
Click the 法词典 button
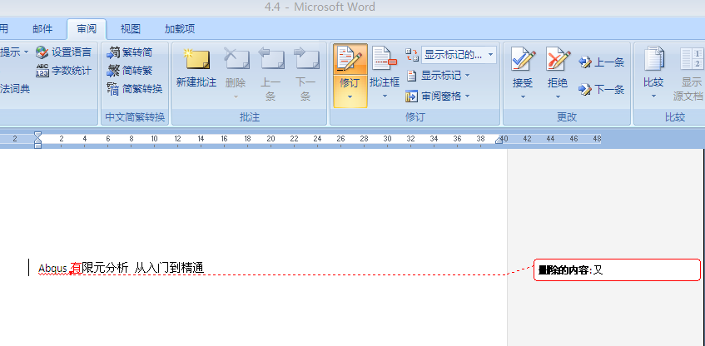(15, 89)
